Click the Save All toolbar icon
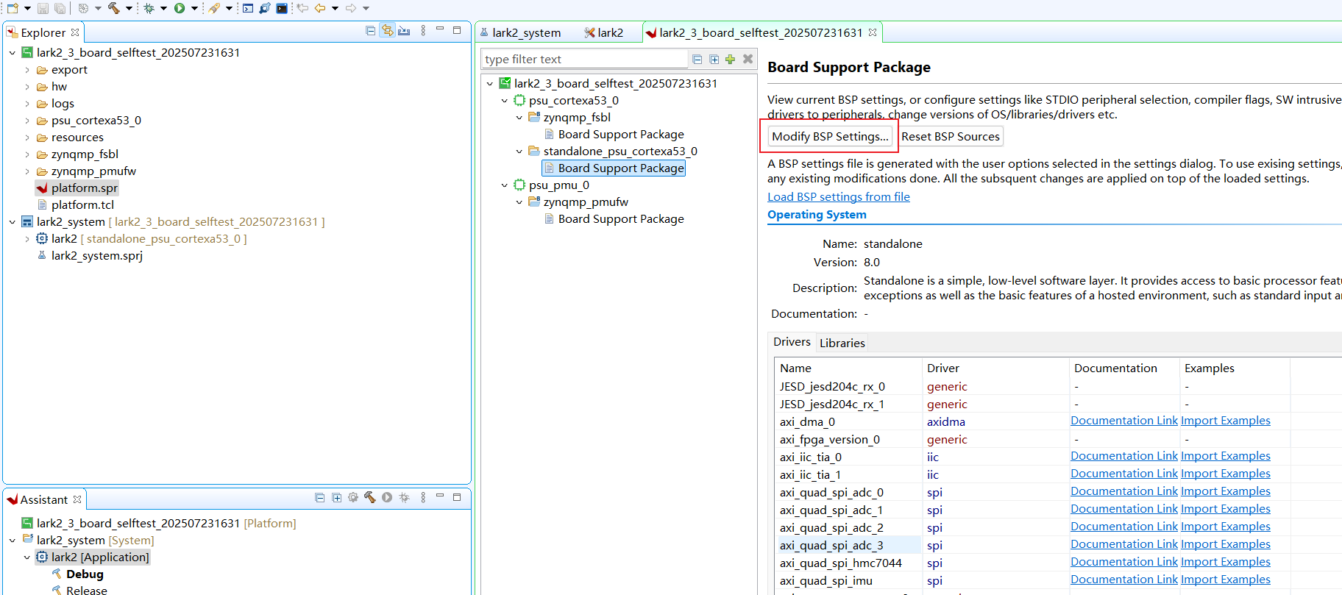The width and height of the screenshot is (1342, 595). coord(60,8)
